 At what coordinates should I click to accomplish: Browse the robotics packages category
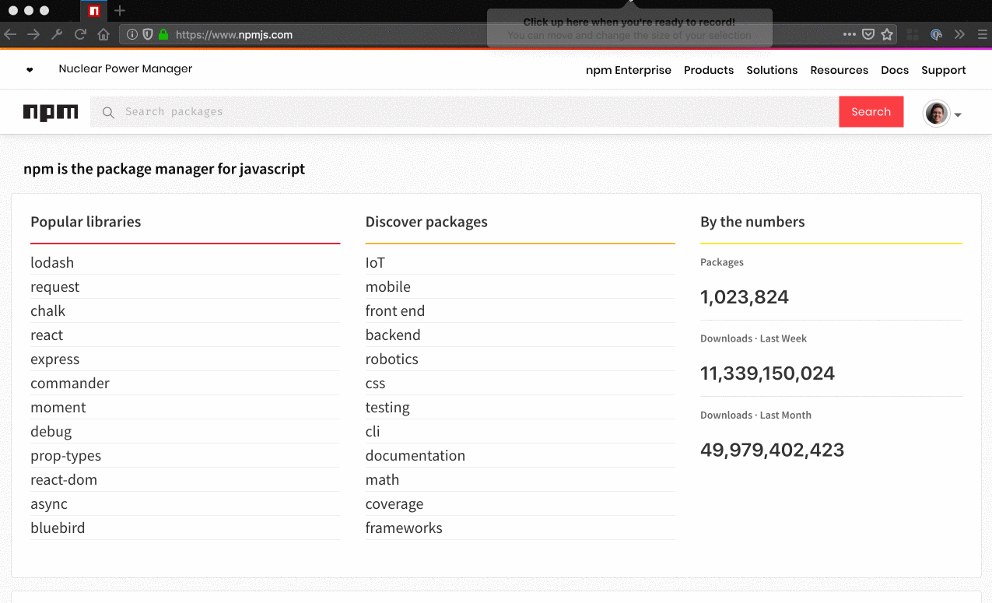pos(392,359)
